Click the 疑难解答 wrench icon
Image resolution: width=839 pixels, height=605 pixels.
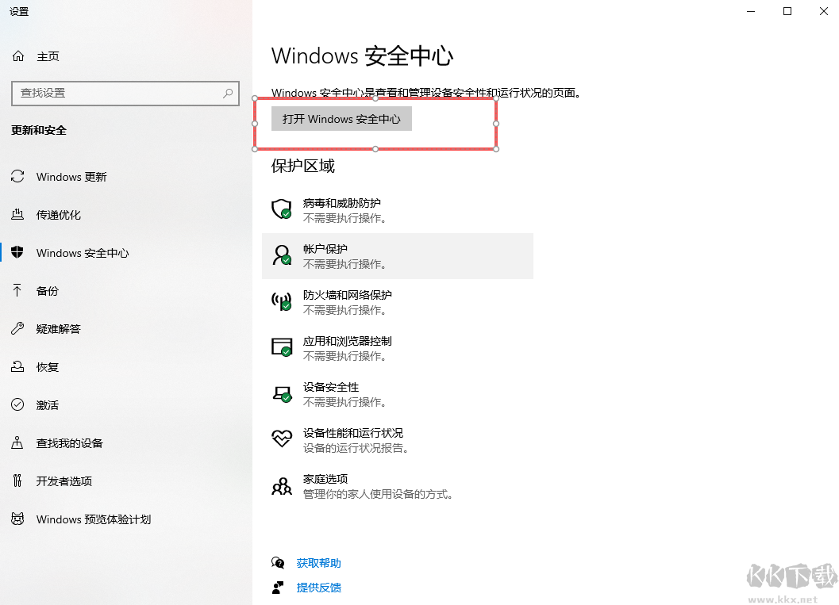pos(17,328)
